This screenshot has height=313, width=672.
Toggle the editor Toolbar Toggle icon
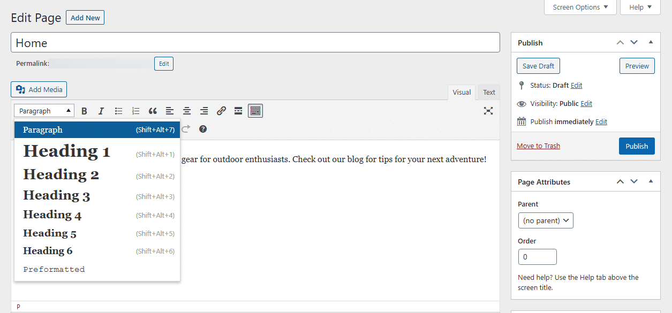point(255,111)
